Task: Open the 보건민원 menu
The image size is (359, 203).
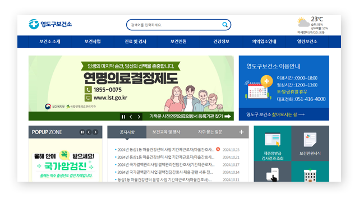Action: 178,41
